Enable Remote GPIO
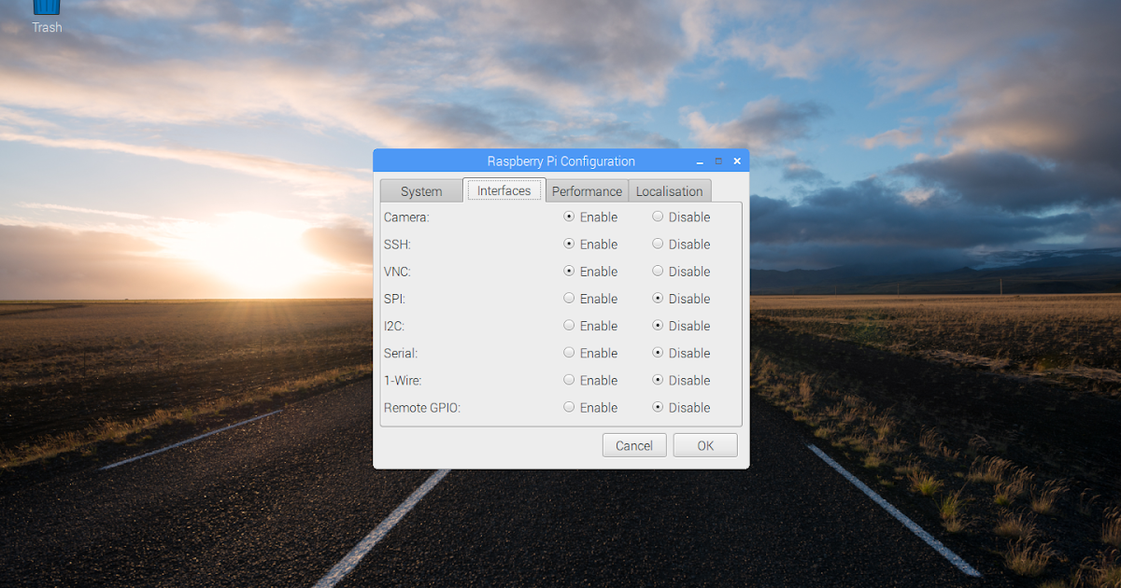Image resolution: width=1121 pixels, height=588 pixels. pyautogui.click(x=569, y=407)
